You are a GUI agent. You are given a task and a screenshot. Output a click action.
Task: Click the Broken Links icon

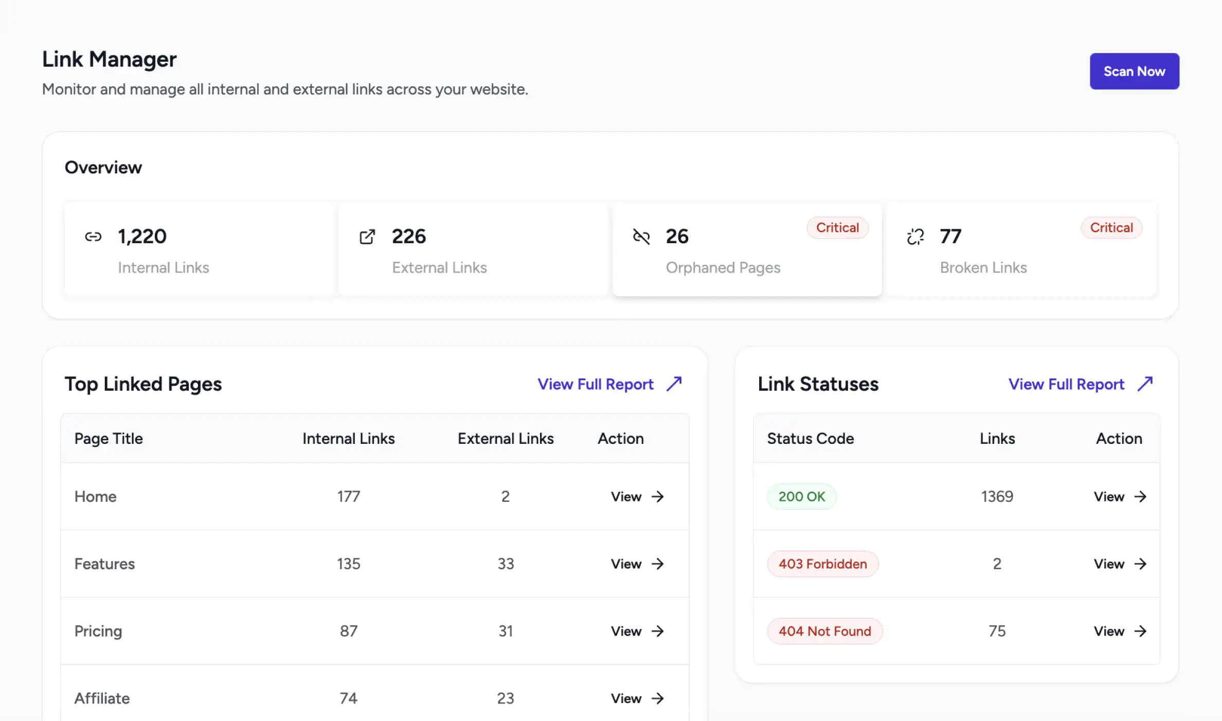click(x=915, y=237)
